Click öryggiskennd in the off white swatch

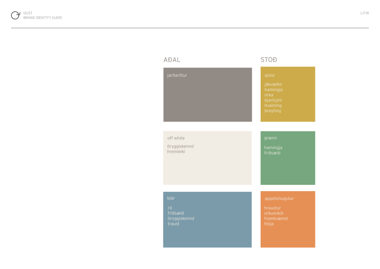tap(180, 146)
